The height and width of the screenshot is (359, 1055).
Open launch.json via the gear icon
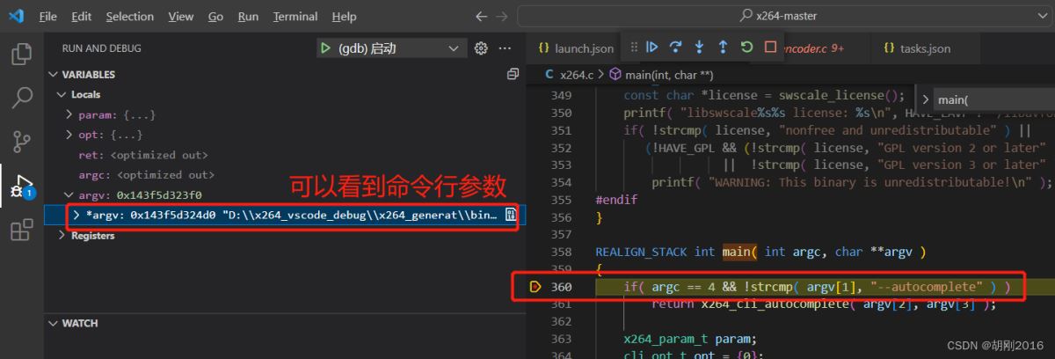click(x=481, y=48)
